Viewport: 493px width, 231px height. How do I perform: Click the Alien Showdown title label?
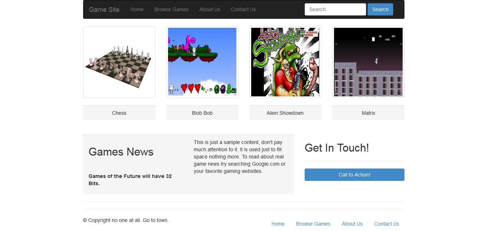[285, 113]
